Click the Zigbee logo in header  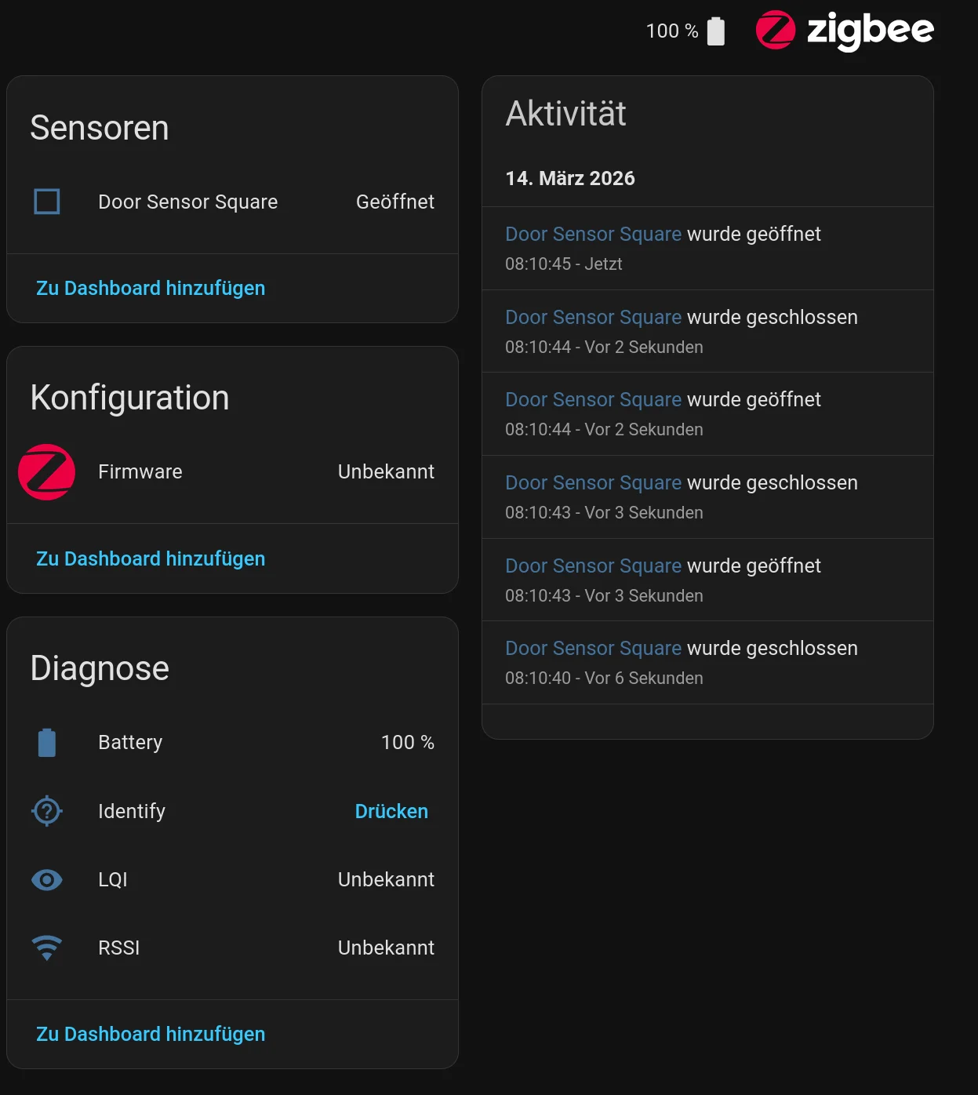tap(845, 31)
